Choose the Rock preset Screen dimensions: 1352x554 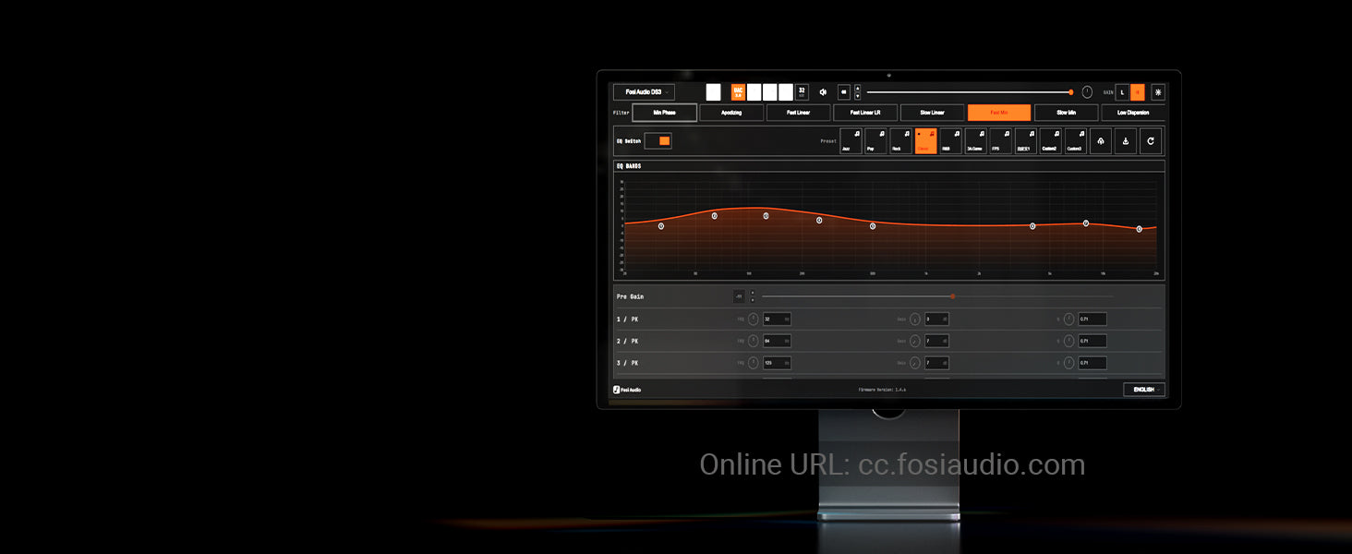click(900, 141)
